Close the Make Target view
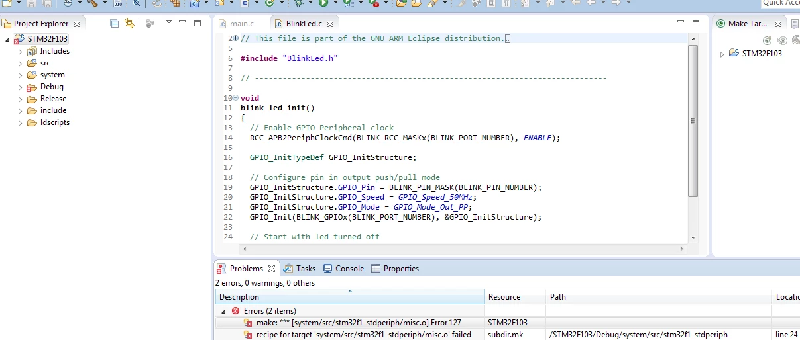Viewport: 800px width, 340px height. click(779, 23)
